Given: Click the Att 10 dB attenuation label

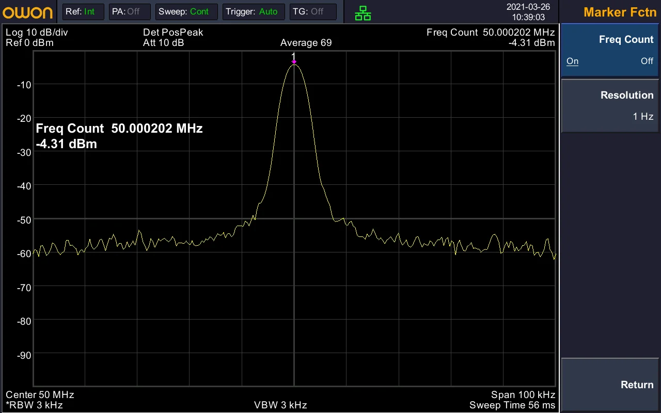Looking at the screenshot, I should click(163, 43).
